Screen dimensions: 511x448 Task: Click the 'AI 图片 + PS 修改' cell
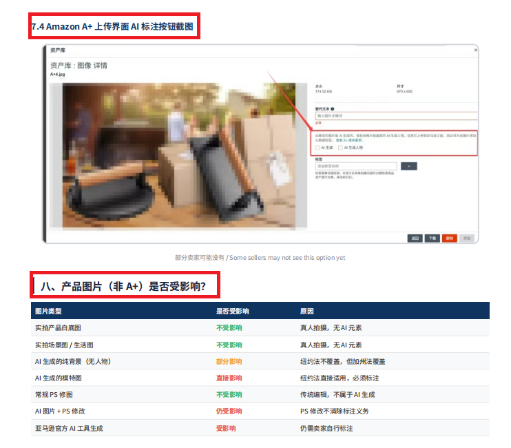(x=60, y=411)
